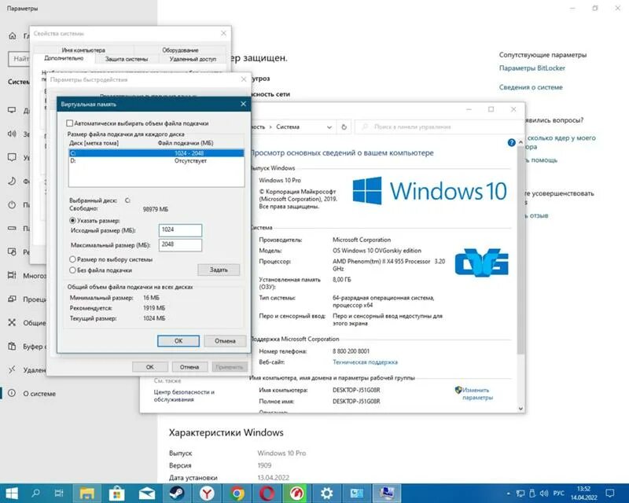Open Task View from the taskbar
Viewport: 629px width, 503px height.
click(x=59, y=493)
